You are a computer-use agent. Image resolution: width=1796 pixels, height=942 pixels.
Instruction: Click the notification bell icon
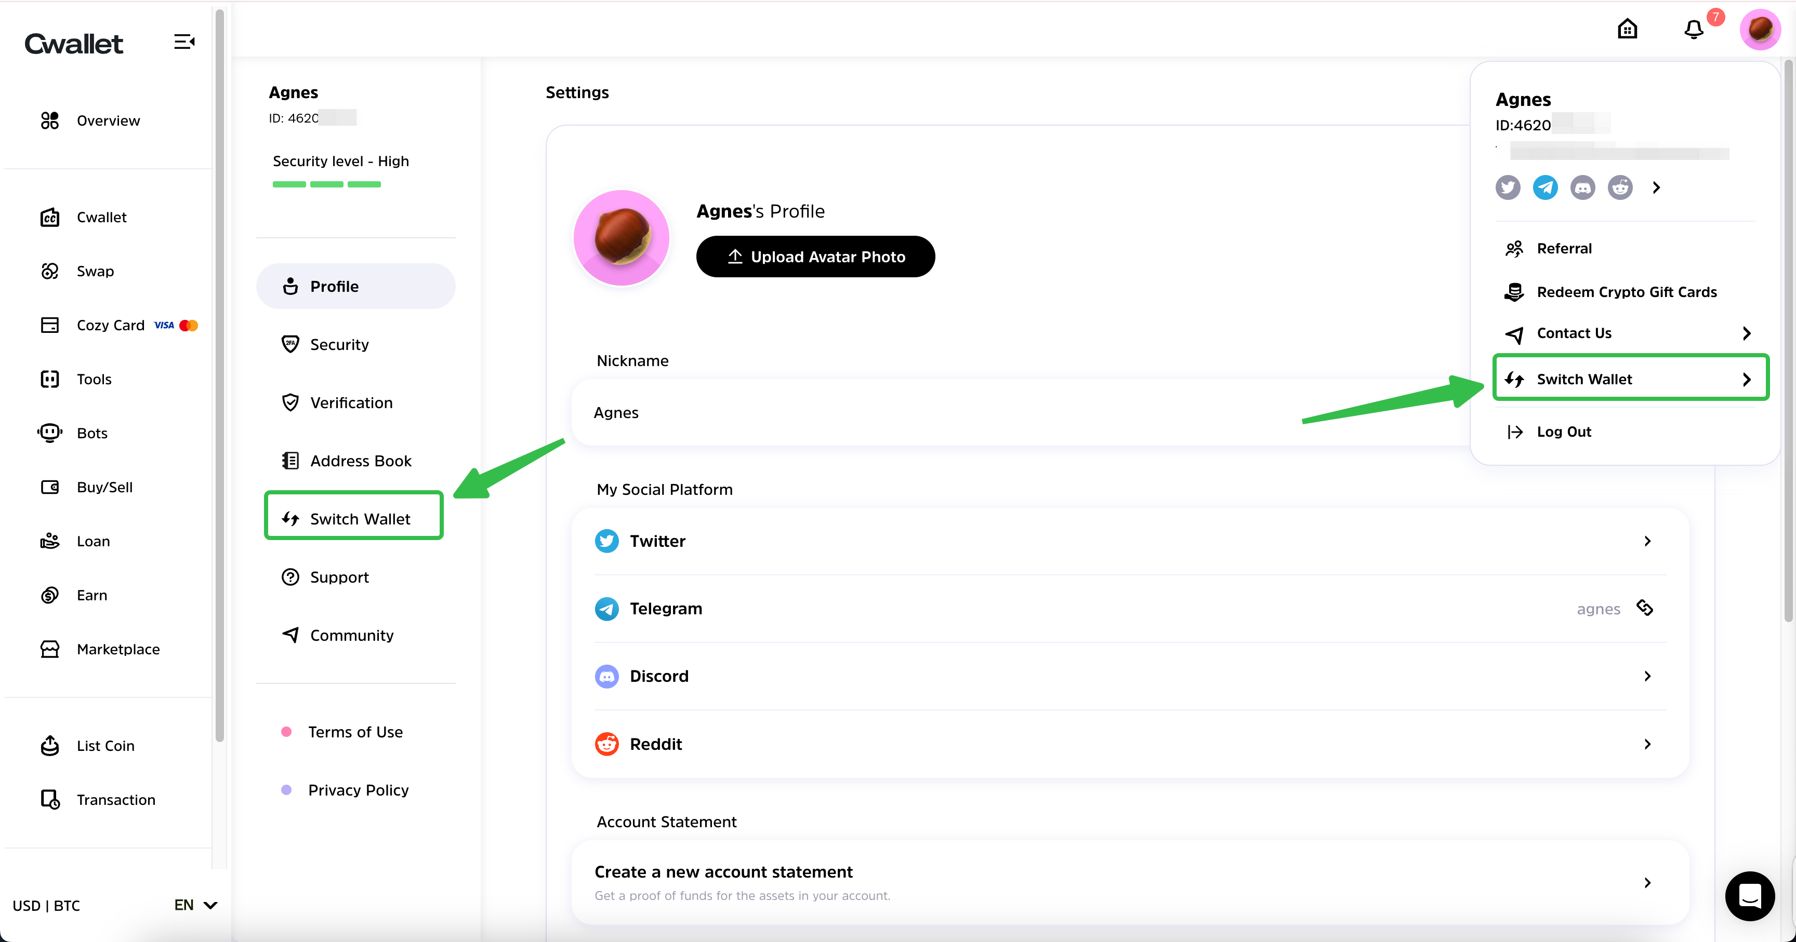[x=1694, y=29]
